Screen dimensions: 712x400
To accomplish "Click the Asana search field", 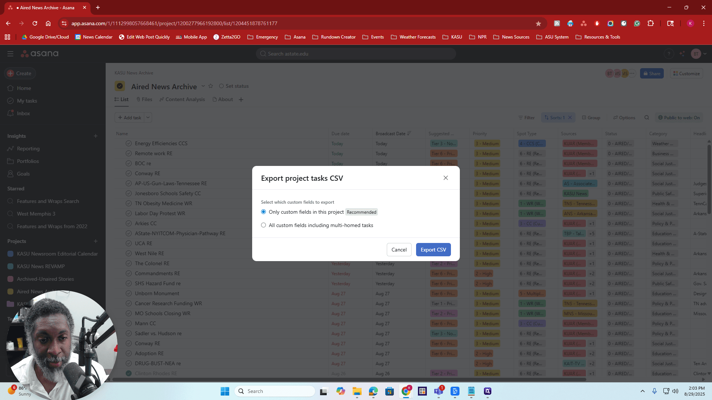I will (x=356, y=54).
